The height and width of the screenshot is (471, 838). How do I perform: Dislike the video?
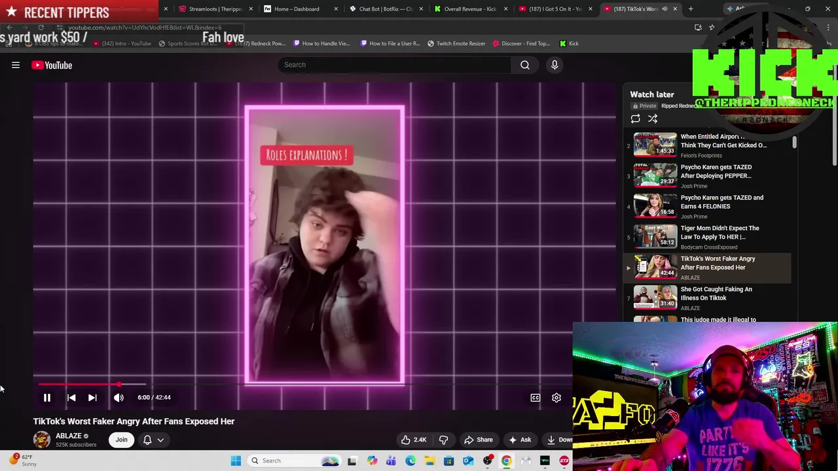(x=443, y=440)
